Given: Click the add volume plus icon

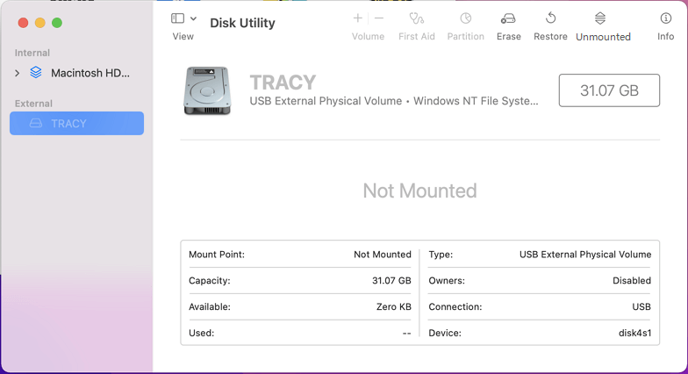Looking at the screenshot, I should (357, 18).
